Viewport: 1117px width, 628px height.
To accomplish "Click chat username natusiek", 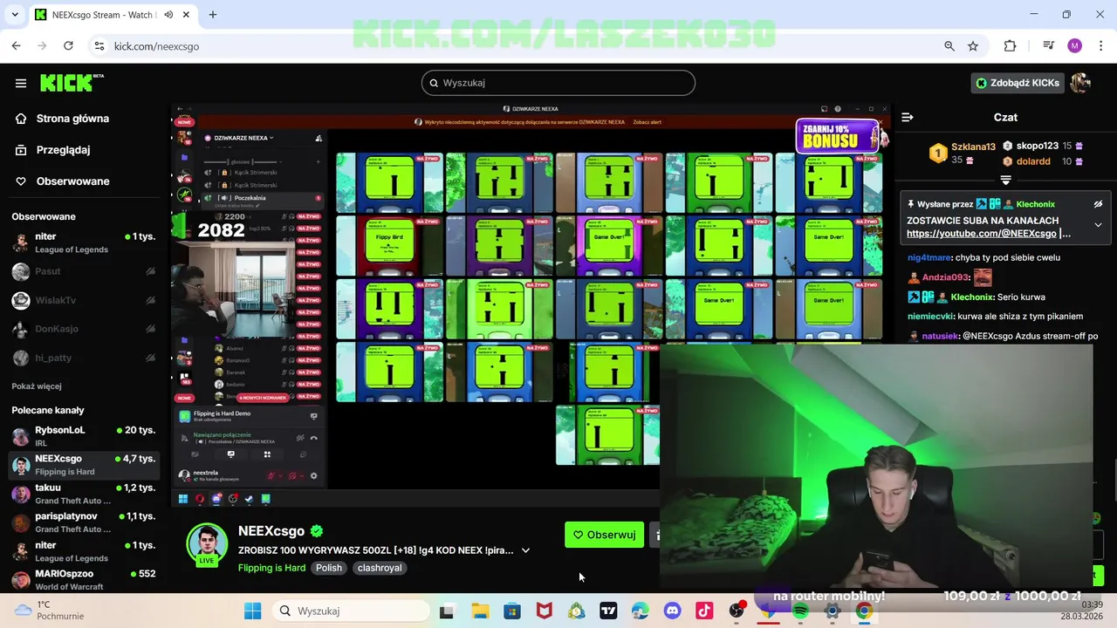I will (x=942, y=336).
